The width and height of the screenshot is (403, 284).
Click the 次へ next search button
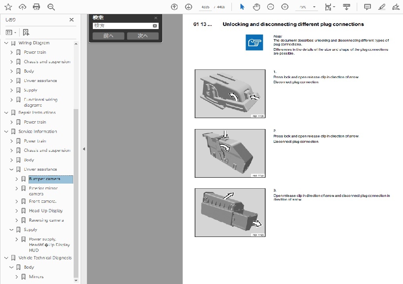pyautogui.click(x=143, y=36)
